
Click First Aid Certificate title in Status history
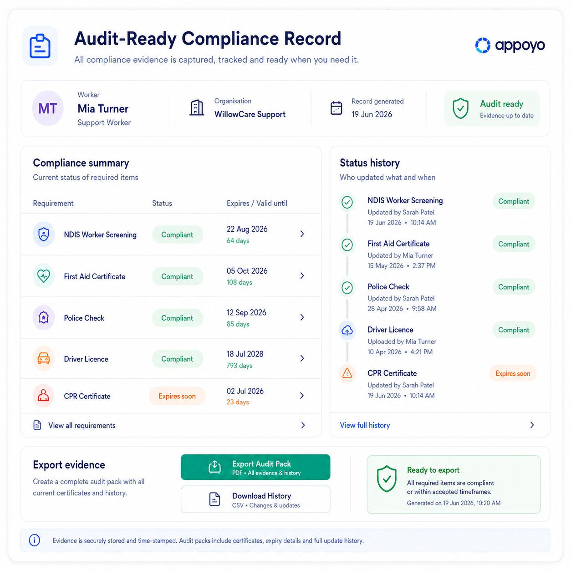tap(398, 244)
